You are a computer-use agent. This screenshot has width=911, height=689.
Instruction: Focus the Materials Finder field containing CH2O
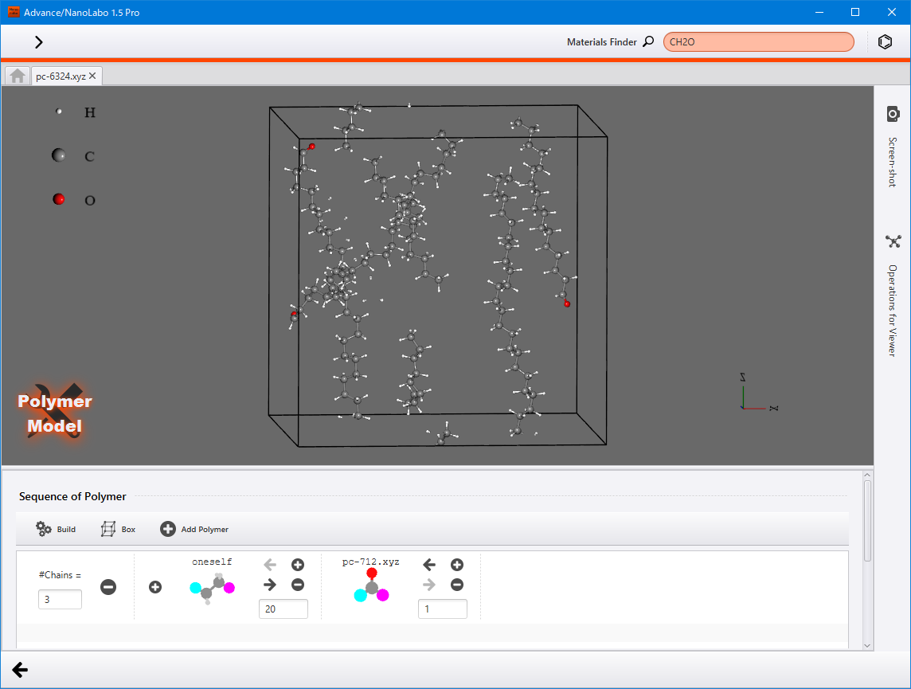(758, 42)
